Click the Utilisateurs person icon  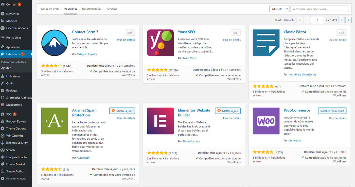pos(3,76)
